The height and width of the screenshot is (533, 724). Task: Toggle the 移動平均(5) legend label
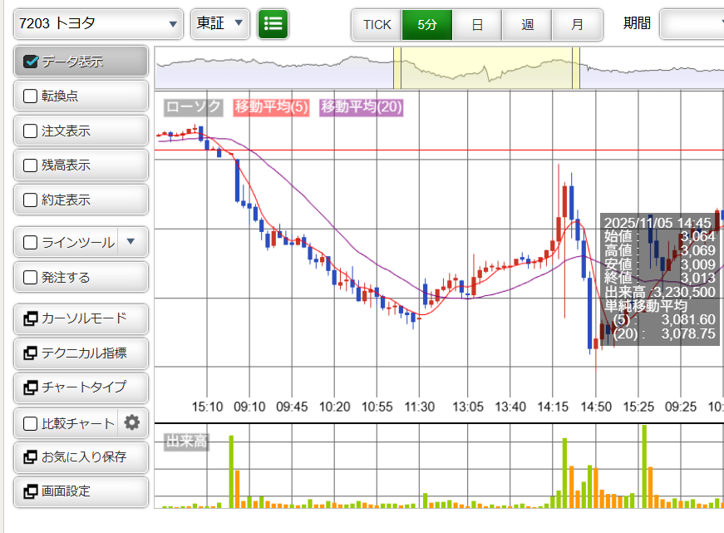(x=272, y=107)
